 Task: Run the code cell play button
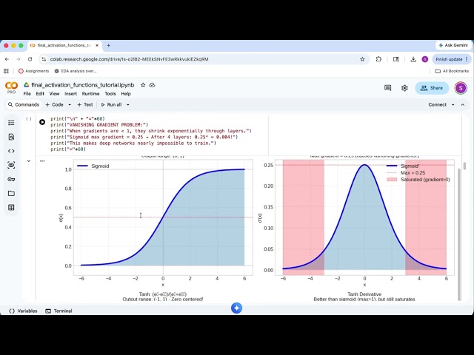coord(42,122)
